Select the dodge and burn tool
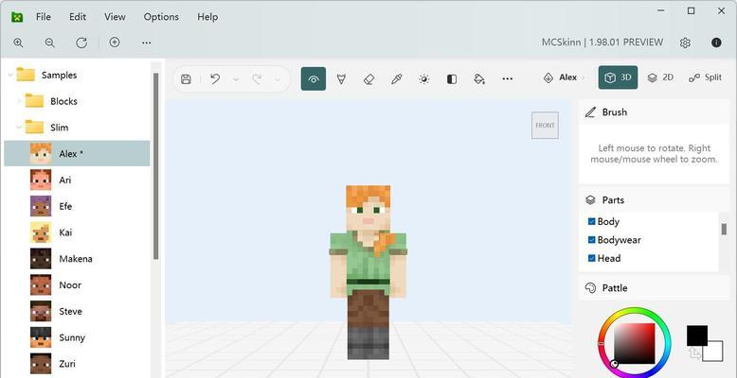Viewport: 737px width, 378px height. point(424,78)
